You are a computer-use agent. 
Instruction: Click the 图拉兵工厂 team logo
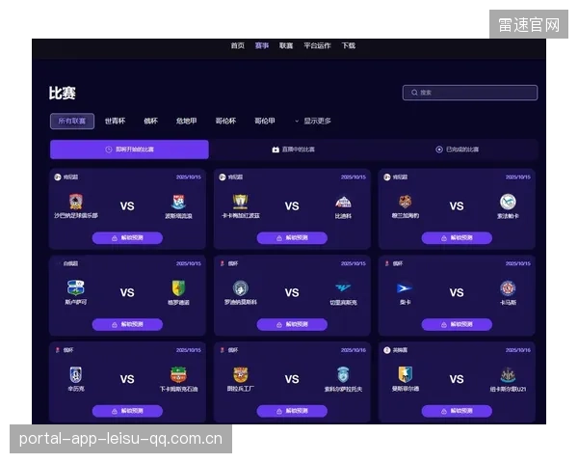coord(240,375)
